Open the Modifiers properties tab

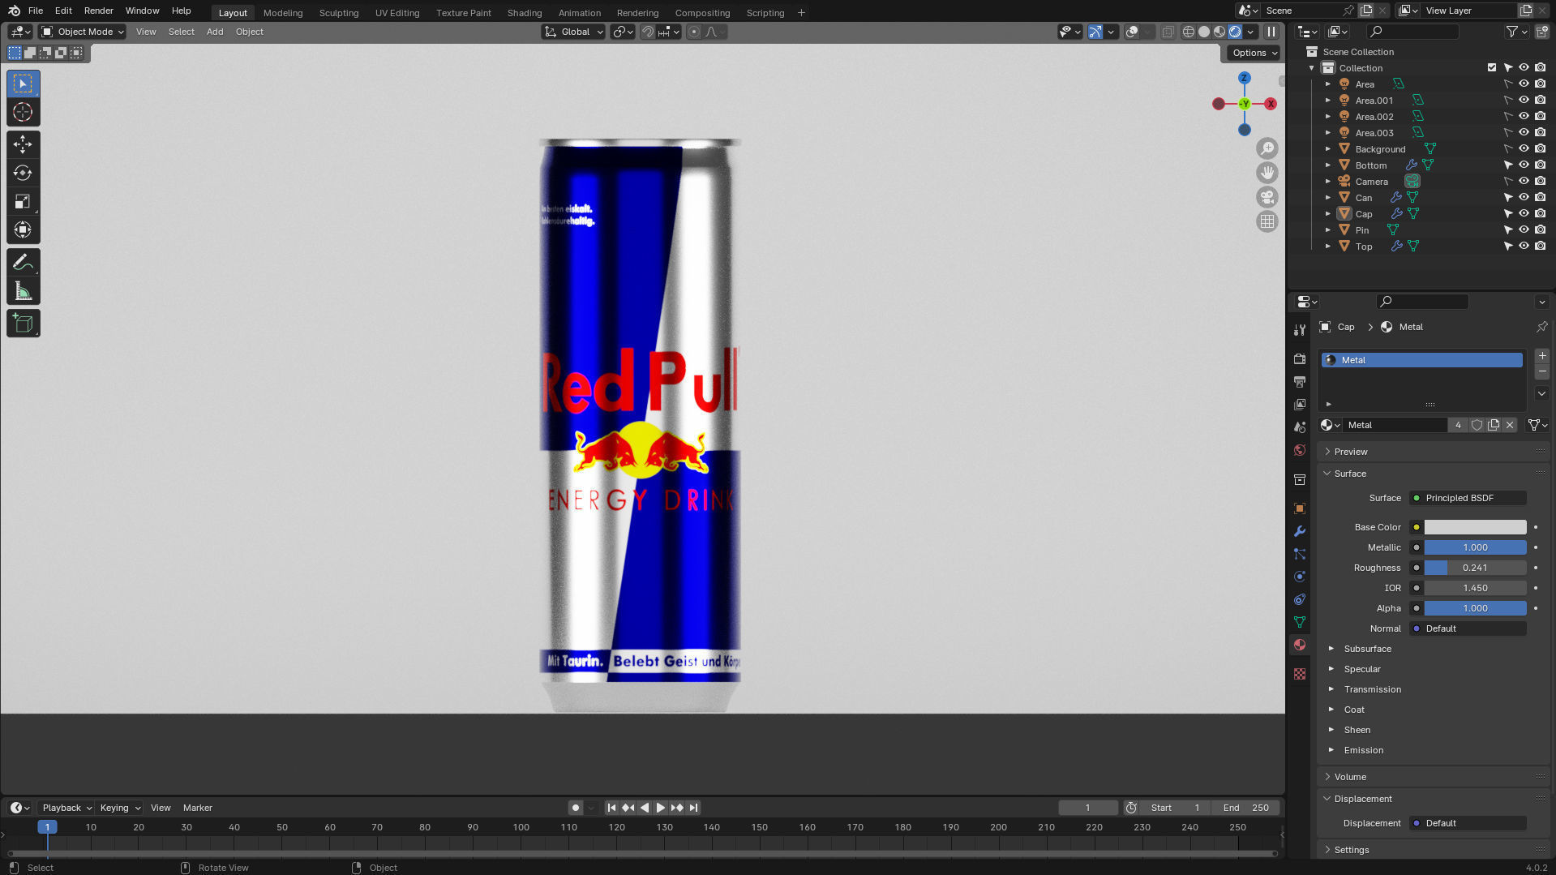point(1300,531)
